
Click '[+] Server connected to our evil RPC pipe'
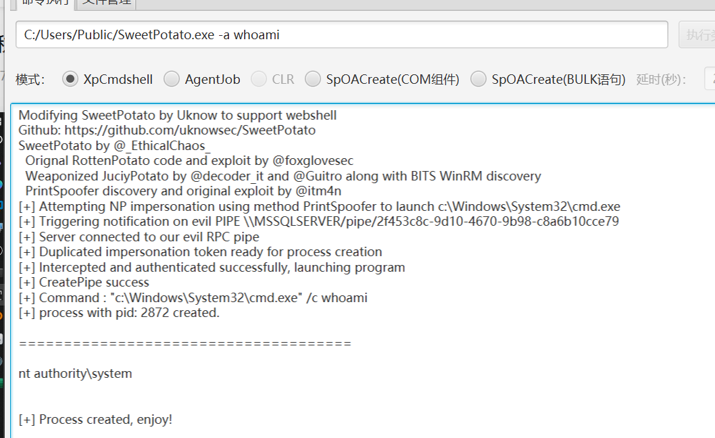[x=139, y=237]
